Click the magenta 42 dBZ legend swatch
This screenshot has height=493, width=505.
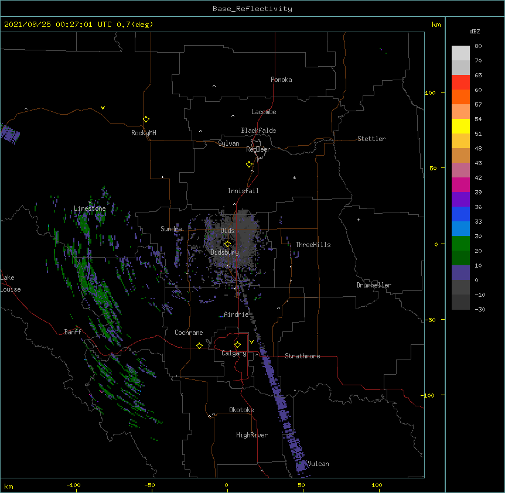[460, 184]
